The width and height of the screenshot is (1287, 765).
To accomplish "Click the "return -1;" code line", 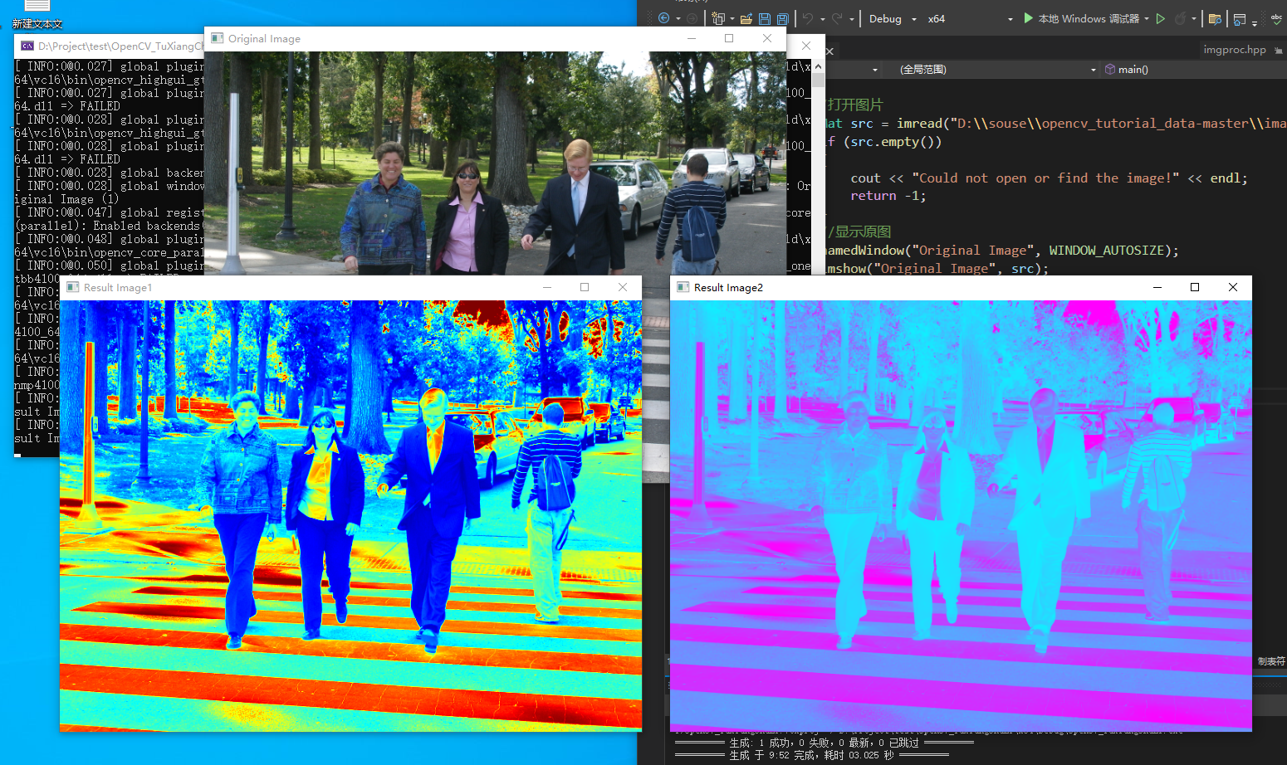I will click(888, 196).
